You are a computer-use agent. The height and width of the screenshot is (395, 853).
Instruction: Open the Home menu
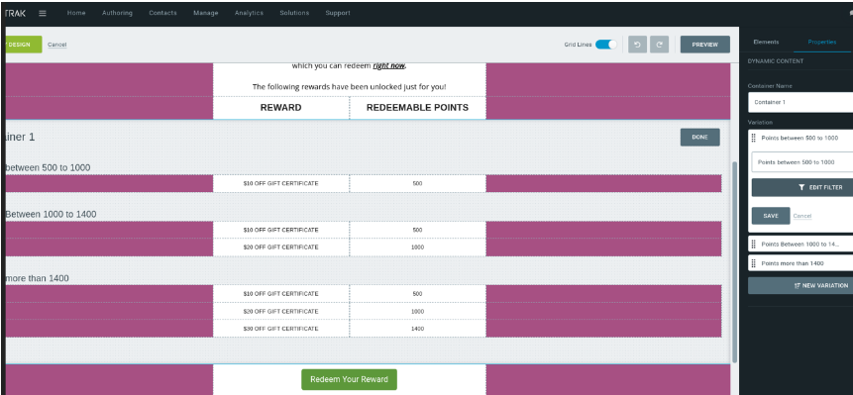coord(76,13)
